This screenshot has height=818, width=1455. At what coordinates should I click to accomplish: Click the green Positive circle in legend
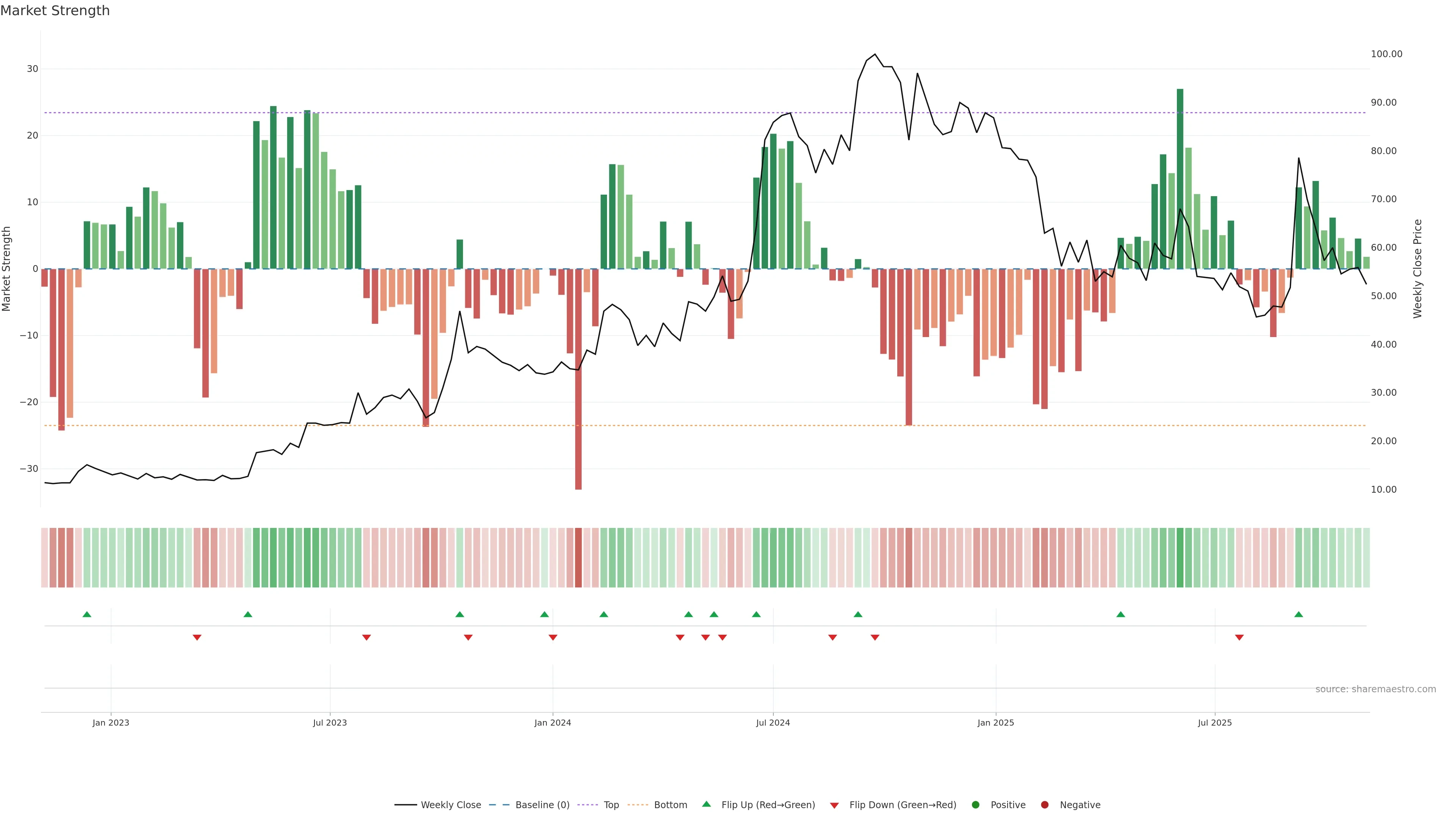(975, 805)
